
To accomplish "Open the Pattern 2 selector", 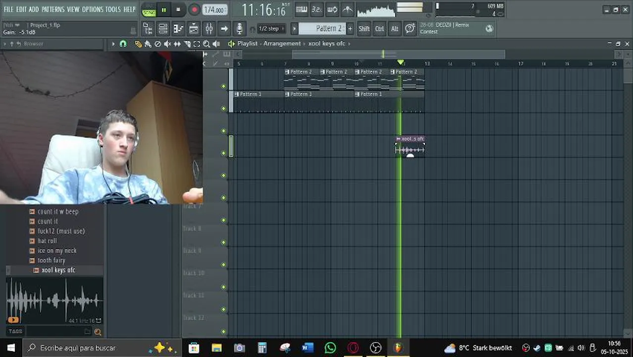I will point(323,29).
